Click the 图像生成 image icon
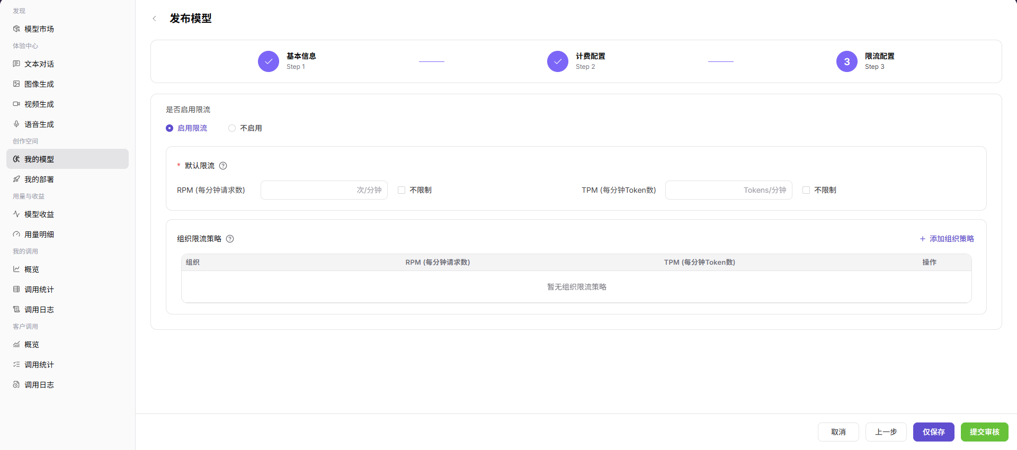Viewport: 1017px width, 450px height. click(x=16, y=84)
